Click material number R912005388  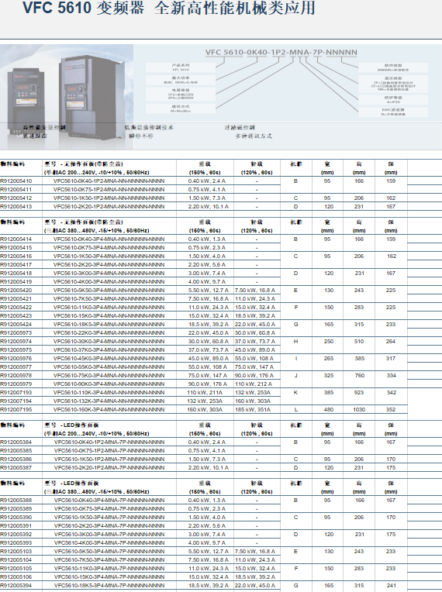point(16,501)
